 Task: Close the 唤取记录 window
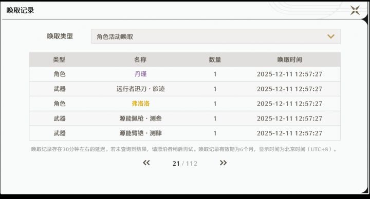click(x=355, y=10)
